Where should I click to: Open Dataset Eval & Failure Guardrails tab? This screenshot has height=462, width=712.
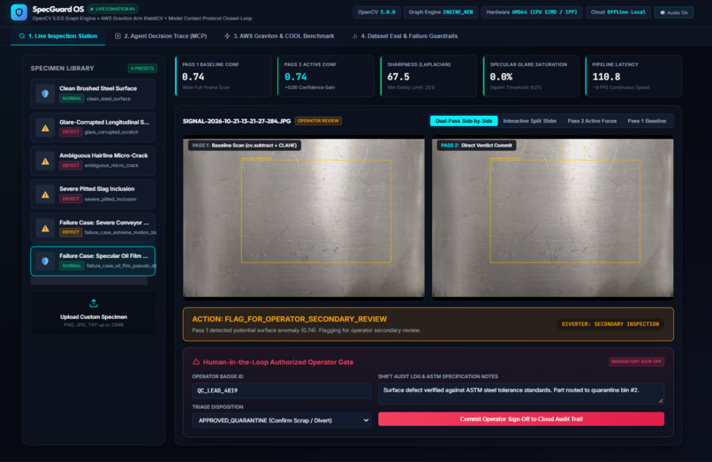click(x=405, y=36)
